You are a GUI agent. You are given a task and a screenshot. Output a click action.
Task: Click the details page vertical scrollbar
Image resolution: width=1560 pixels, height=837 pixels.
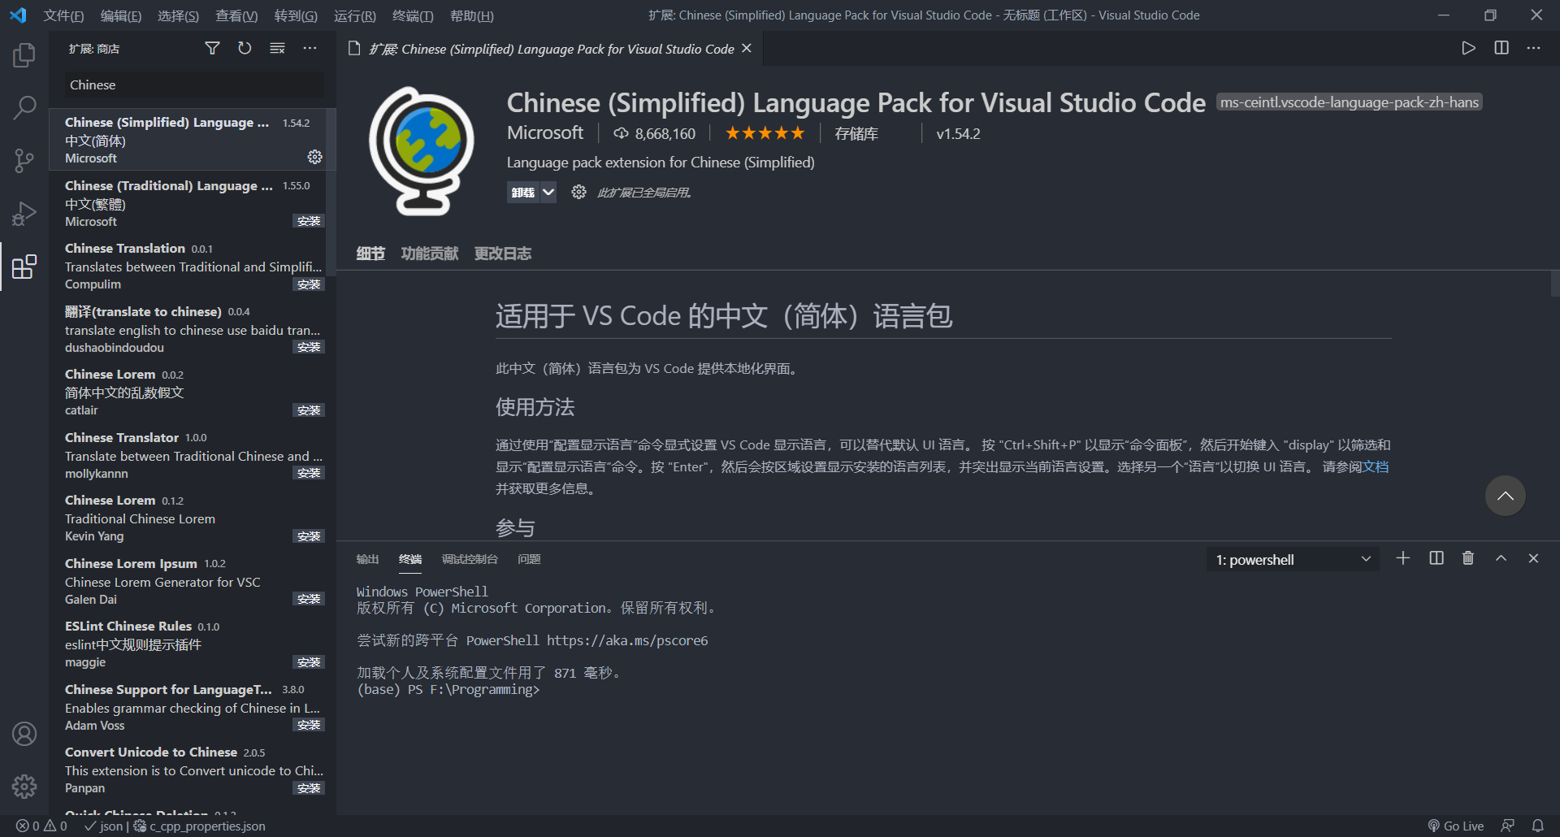1555,284
